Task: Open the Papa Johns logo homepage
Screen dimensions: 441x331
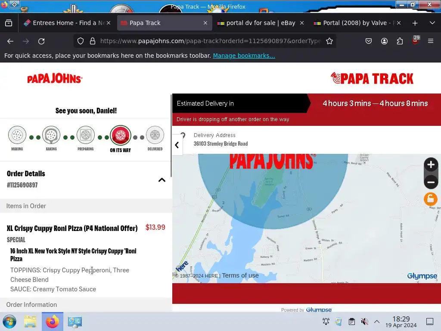Action: (55, 78)
